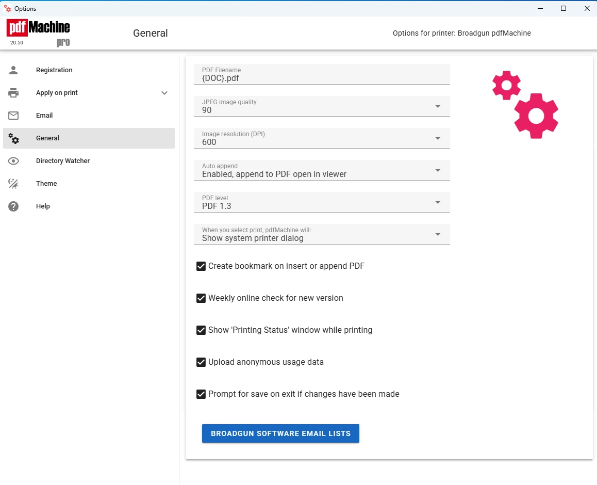Minimize the Options window

540,8
